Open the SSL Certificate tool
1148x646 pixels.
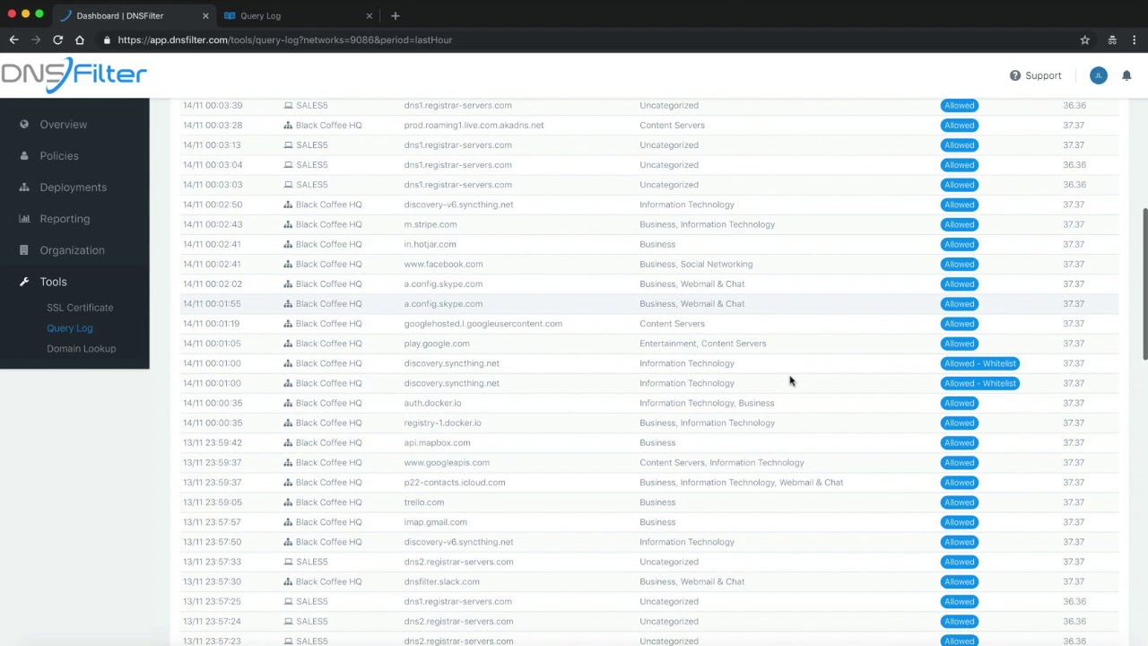coord(80,307)
